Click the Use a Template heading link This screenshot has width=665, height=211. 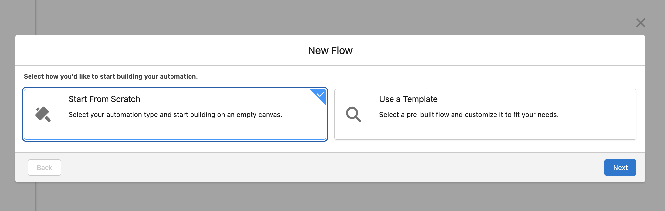408,99
